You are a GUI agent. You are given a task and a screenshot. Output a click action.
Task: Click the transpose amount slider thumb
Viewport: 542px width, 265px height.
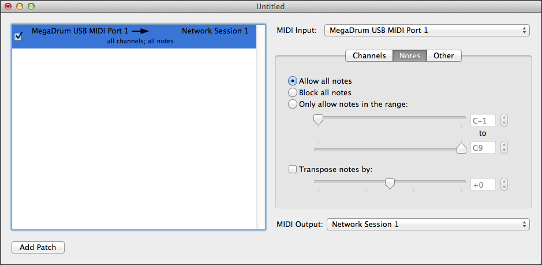tap(390, 184)
